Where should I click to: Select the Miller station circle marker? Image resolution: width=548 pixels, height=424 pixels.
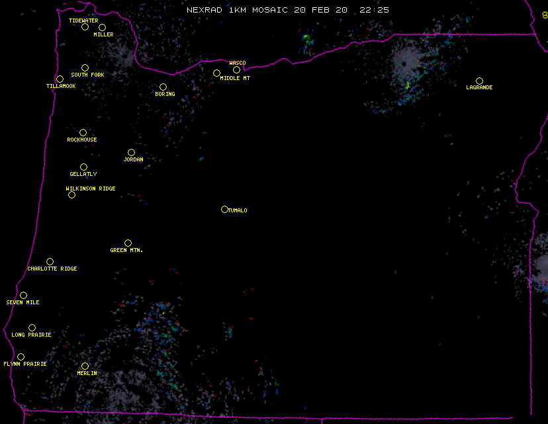click(102, 28)
